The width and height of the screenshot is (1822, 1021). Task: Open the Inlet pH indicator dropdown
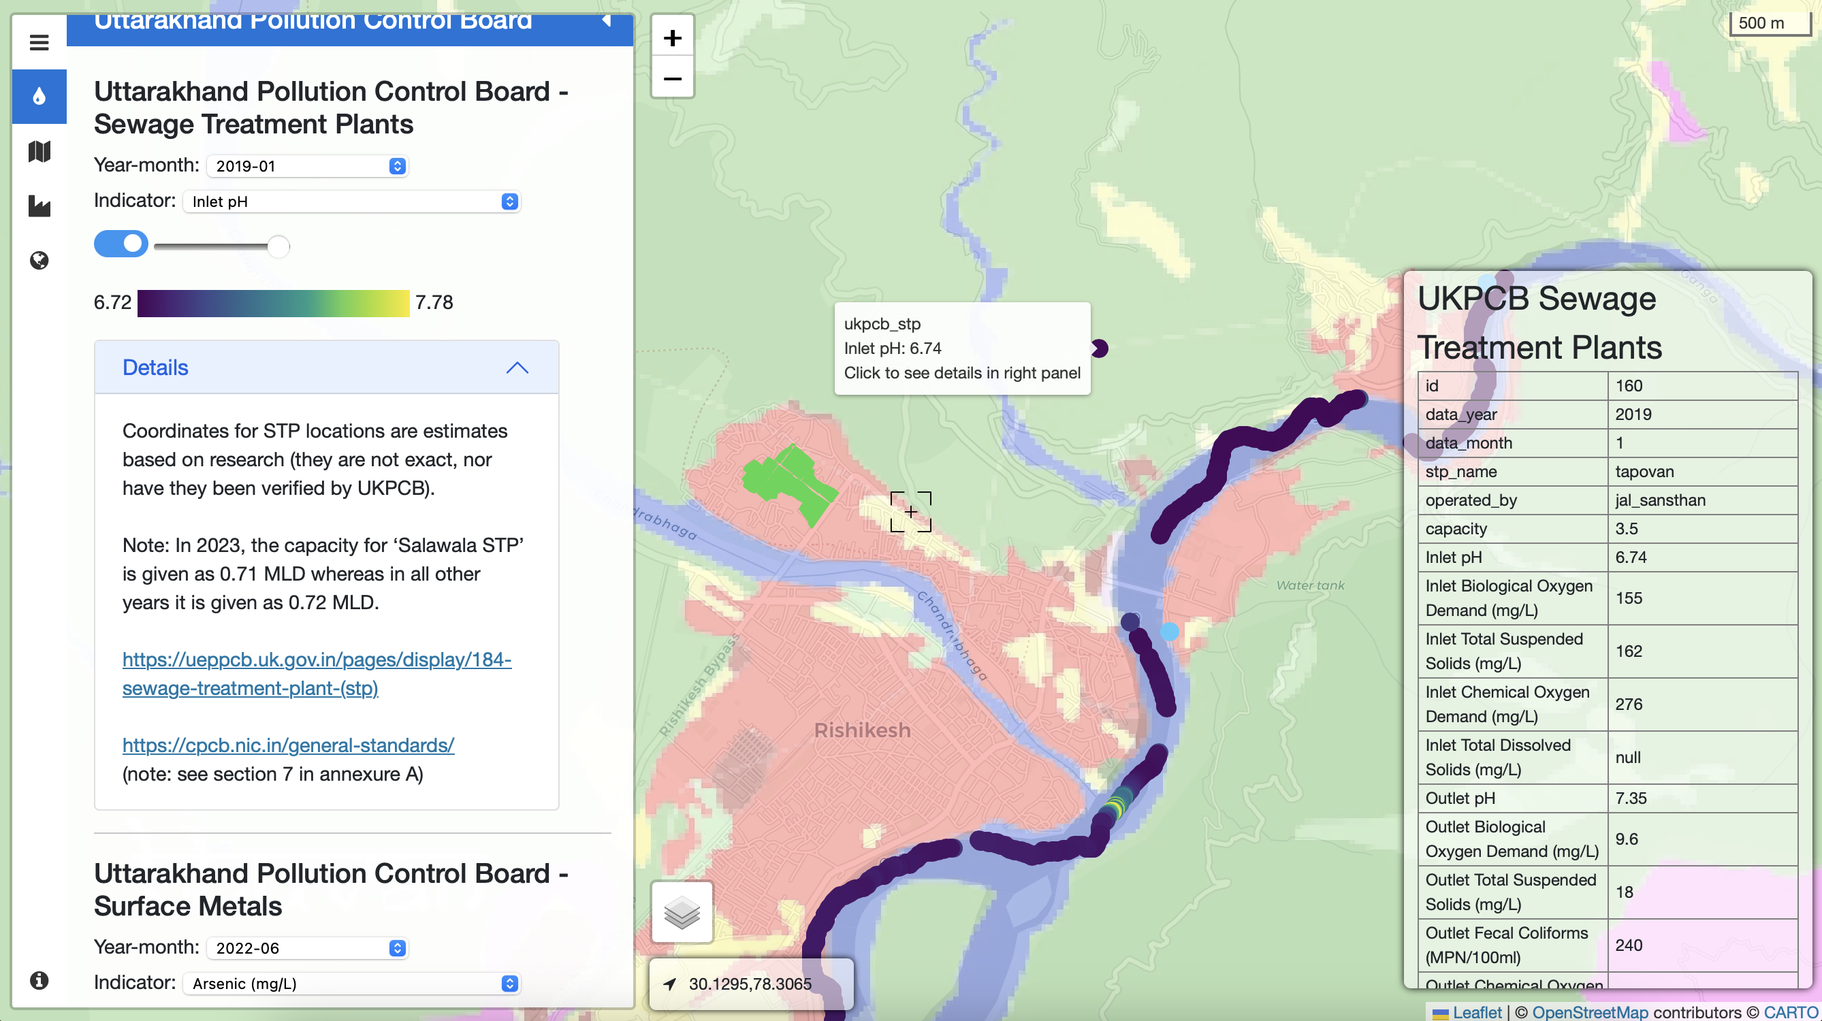click(x=351, y=201)
